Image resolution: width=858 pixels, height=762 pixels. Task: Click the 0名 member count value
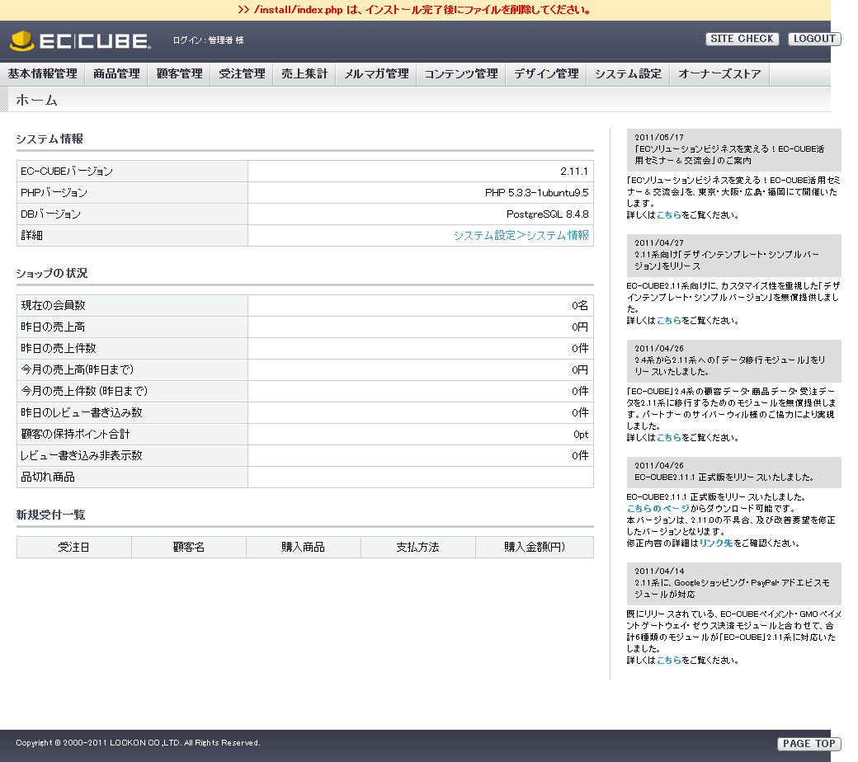click(579, 305)
